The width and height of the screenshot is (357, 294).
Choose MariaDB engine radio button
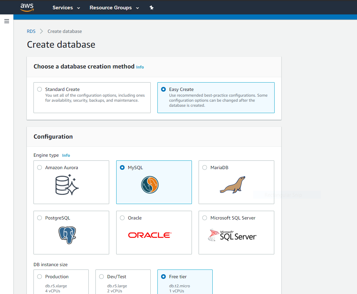205,167
